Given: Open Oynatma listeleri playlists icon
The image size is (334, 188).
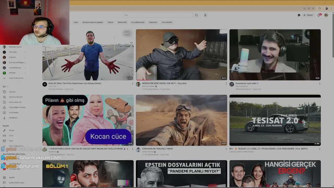Looking at the screenshot, I should coord(4,97).
